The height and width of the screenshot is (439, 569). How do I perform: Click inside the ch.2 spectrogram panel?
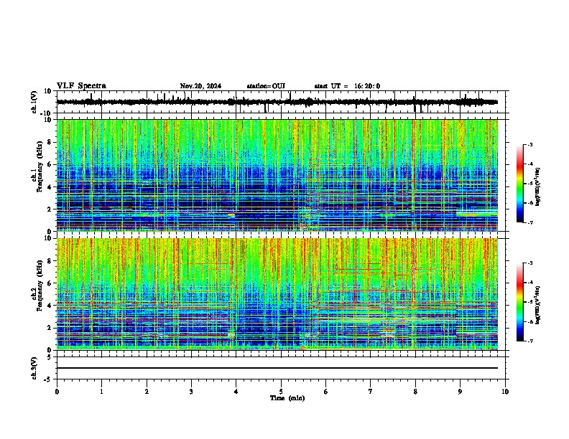click(277, 294)
